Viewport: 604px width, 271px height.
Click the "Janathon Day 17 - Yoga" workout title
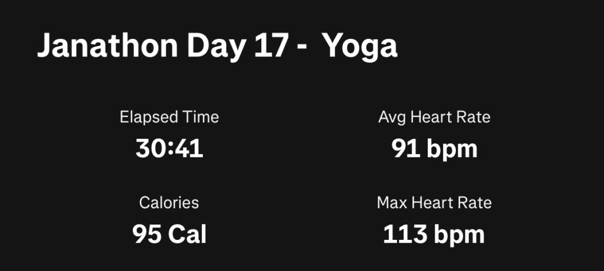click(217, 46)
